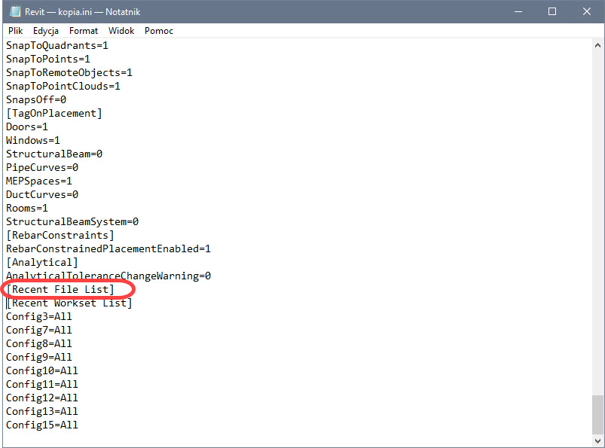Viewport: 605px width, 448px height.
Task: Click on the [Recent Workset List] line
Action: pos(69,303)
